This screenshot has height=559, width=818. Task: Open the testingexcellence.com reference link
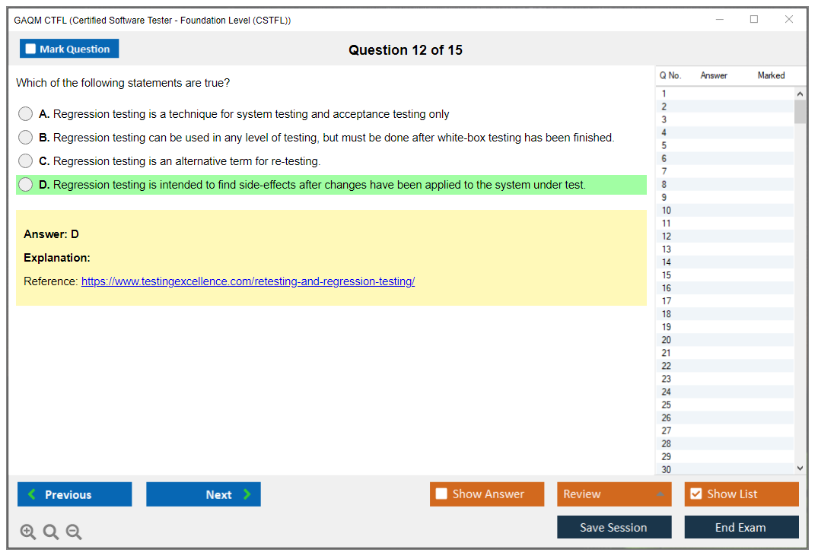(247, 281)
